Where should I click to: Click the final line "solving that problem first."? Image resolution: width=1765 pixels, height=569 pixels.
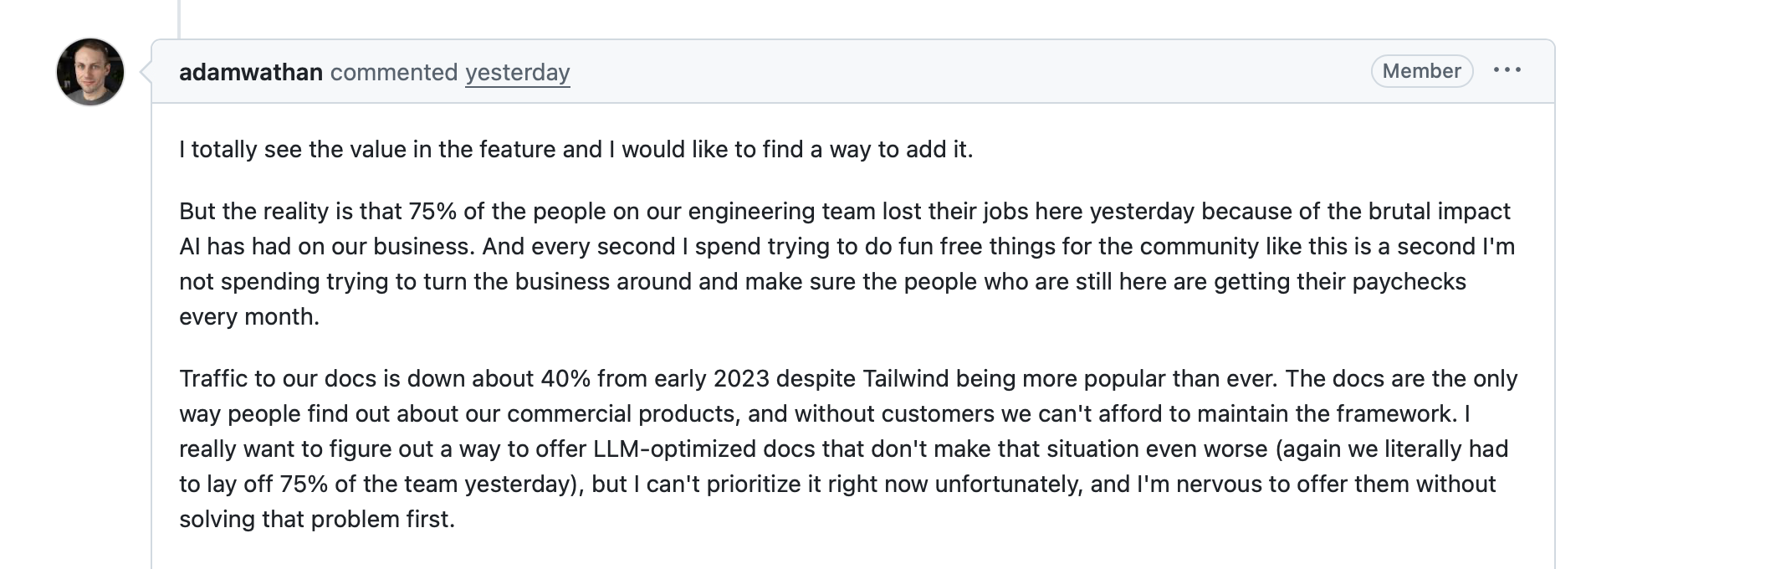[317, 519]
